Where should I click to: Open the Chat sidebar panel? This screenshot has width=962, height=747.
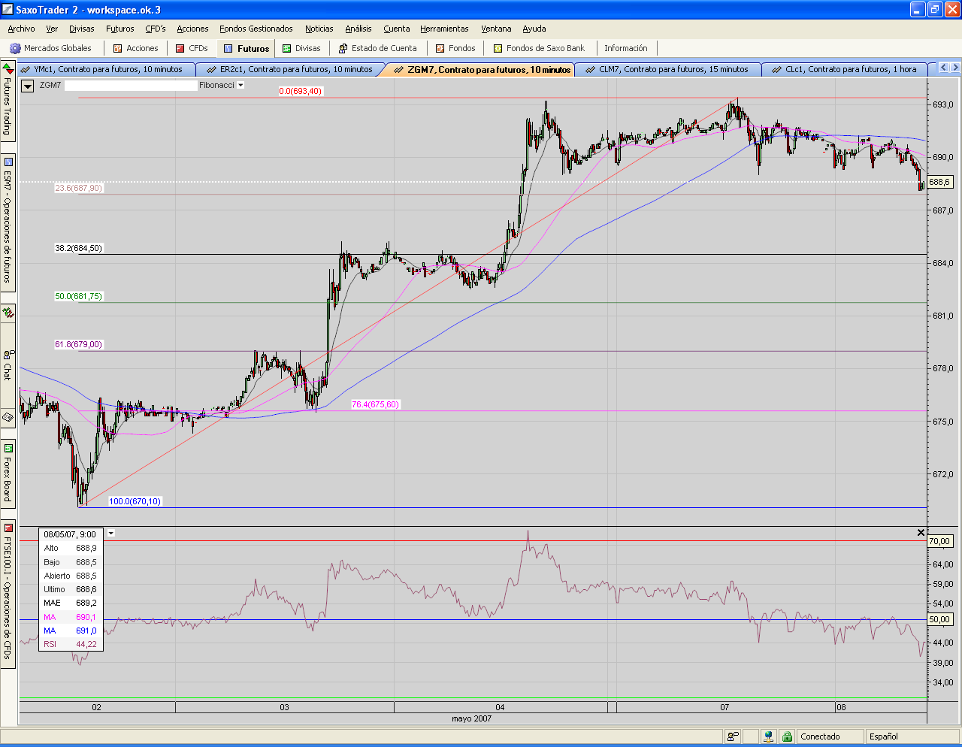(x=8, y=366)
